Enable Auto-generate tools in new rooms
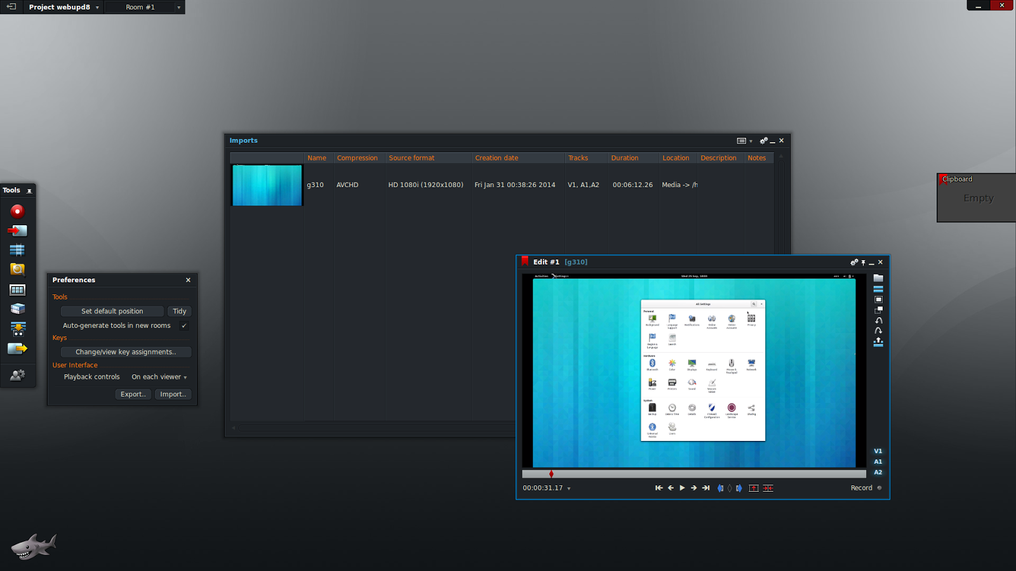The image size is (1016, 571). [184, 325]
